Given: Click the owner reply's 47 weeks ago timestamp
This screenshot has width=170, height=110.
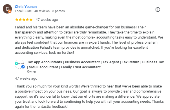Looking at the screenshot, I should pos(26,78).
